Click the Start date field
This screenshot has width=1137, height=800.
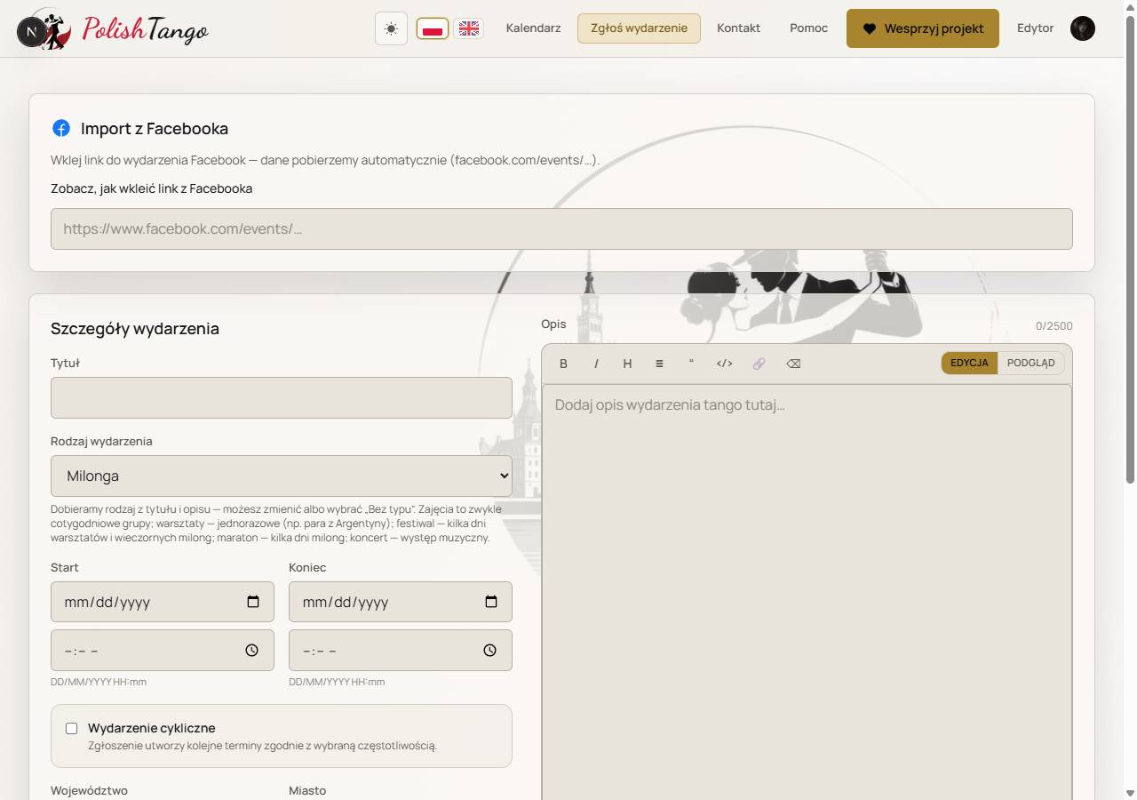[163, 602]
